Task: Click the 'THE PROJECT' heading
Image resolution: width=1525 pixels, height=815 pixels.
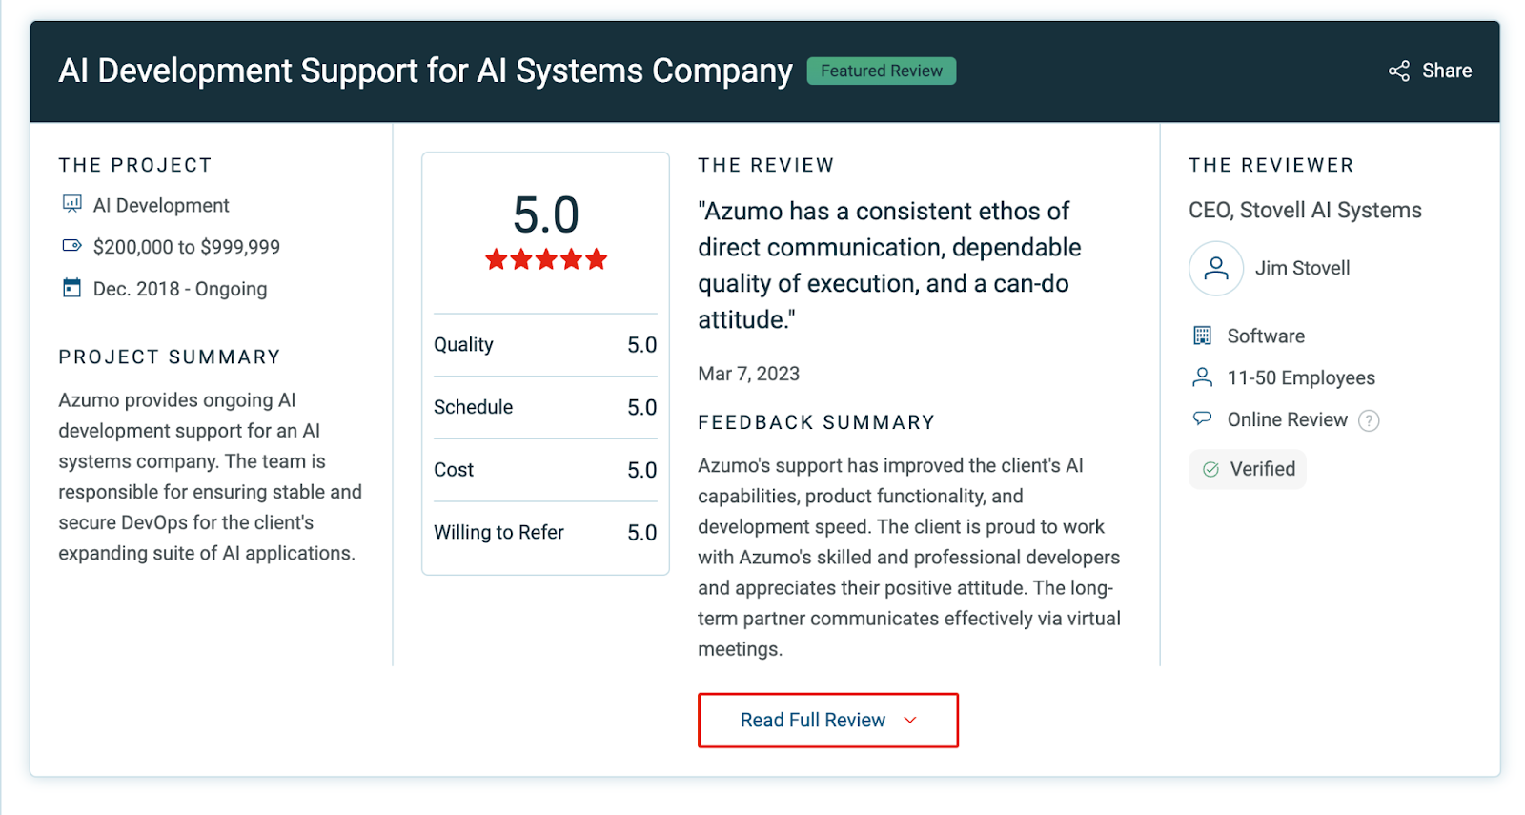Action: click(x=135, y=165)
